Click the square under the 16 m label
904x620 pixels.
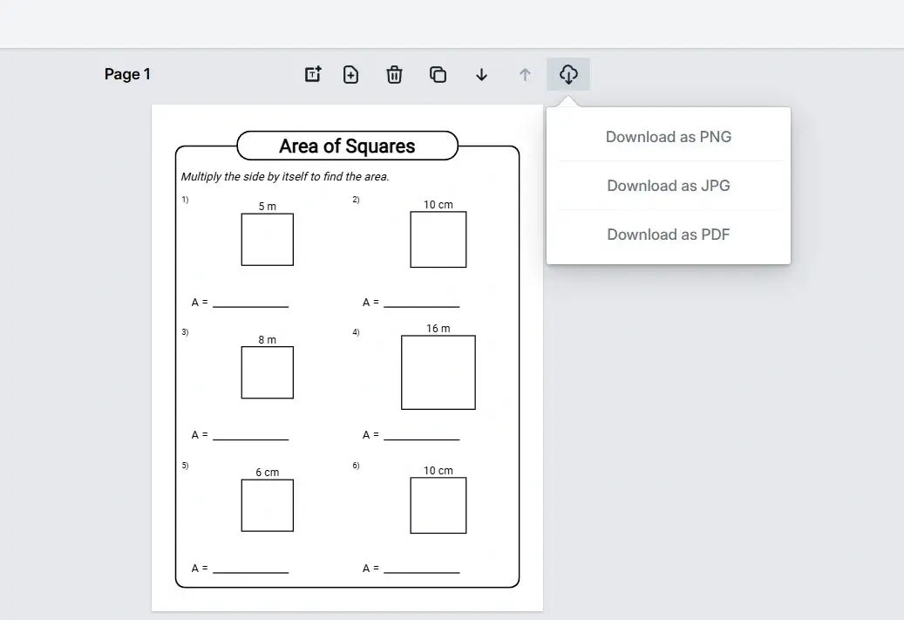click(x=438, y=372)
